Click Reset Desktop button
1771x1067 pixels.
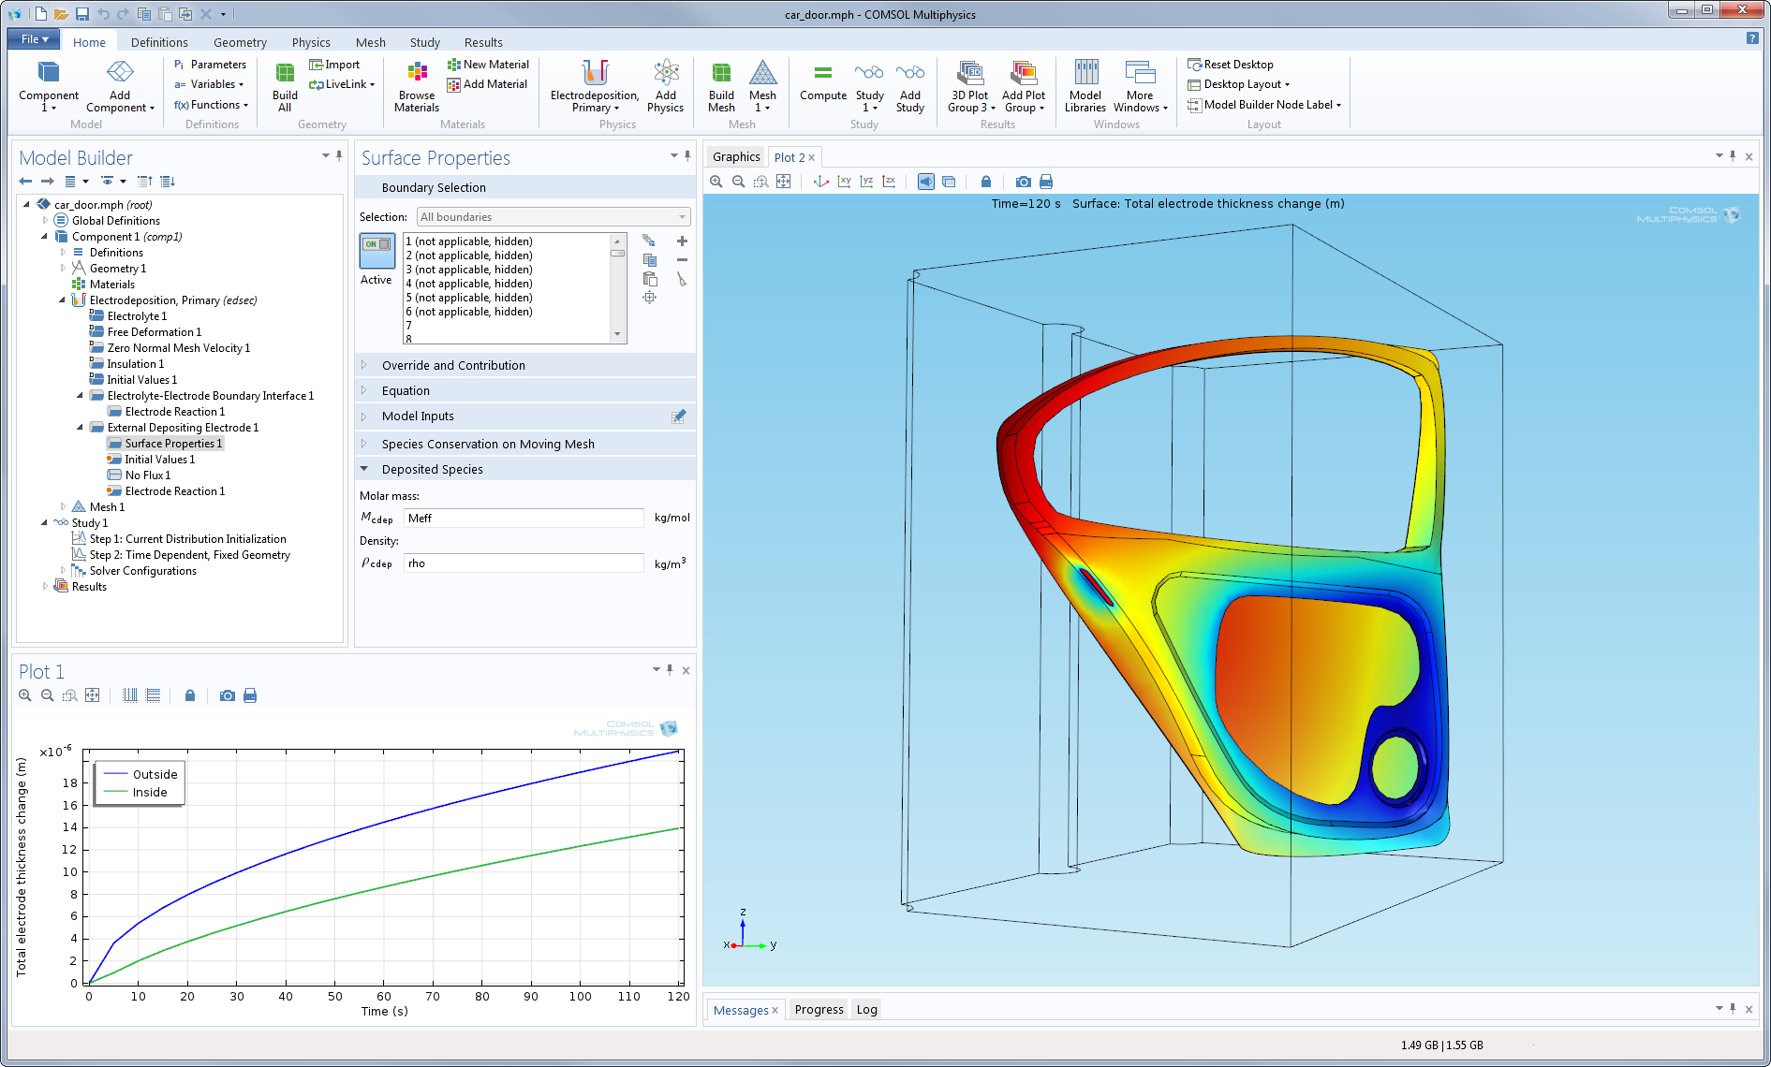tap(1231, 65)
